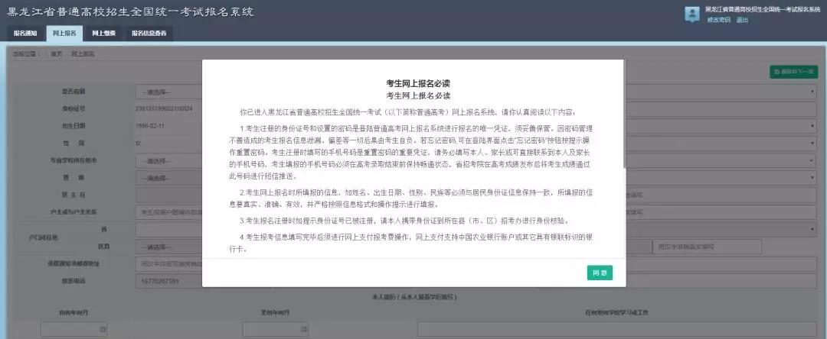827x339 pixels.
Task: Click the 至何年何月 end date field
Action: pyautogui.click(x=274, y=328)
